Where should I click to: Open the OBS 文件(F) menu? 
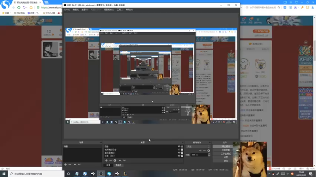(67, 9)
